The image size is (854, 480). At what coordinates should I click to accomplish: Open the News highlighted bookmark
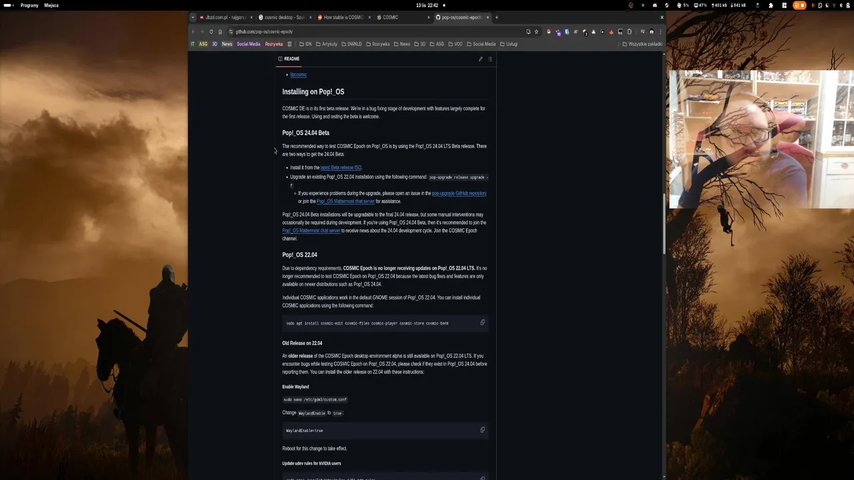(x=227, y=44)
